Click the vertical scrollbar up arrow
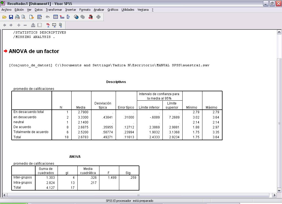282x204 pixels. (x=279, y=32)
